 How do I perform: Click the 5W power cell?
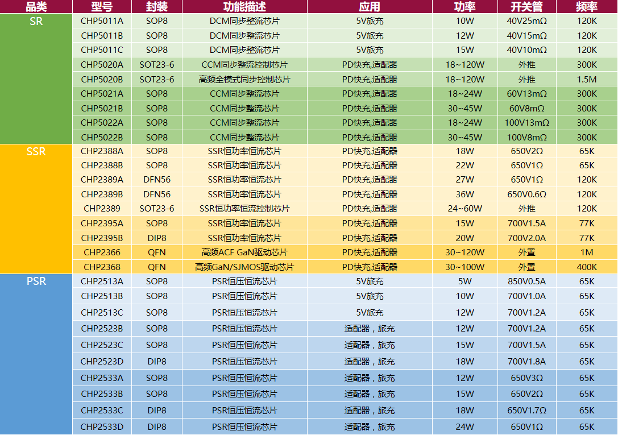tap(465, 281)
